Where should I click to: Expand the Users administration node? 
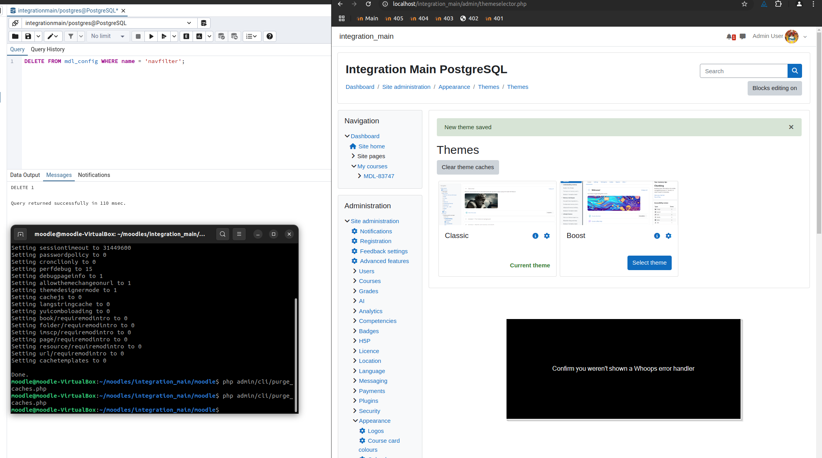(x=355, y=271)
